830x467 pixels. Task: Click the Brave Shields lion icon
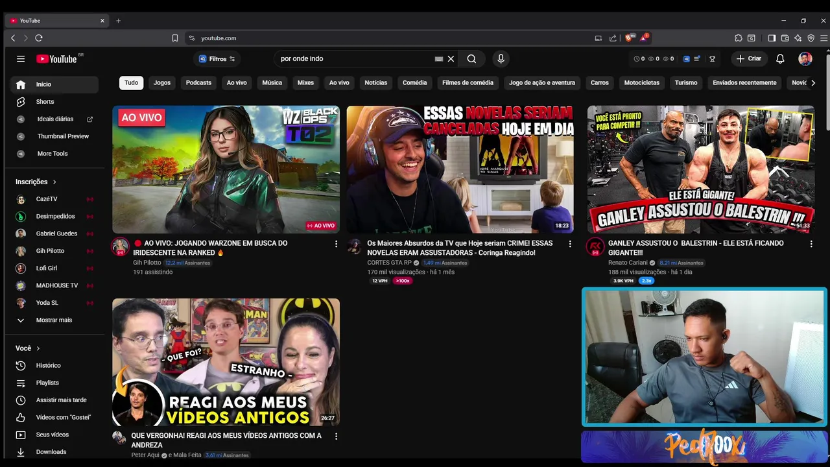point(628,38)
